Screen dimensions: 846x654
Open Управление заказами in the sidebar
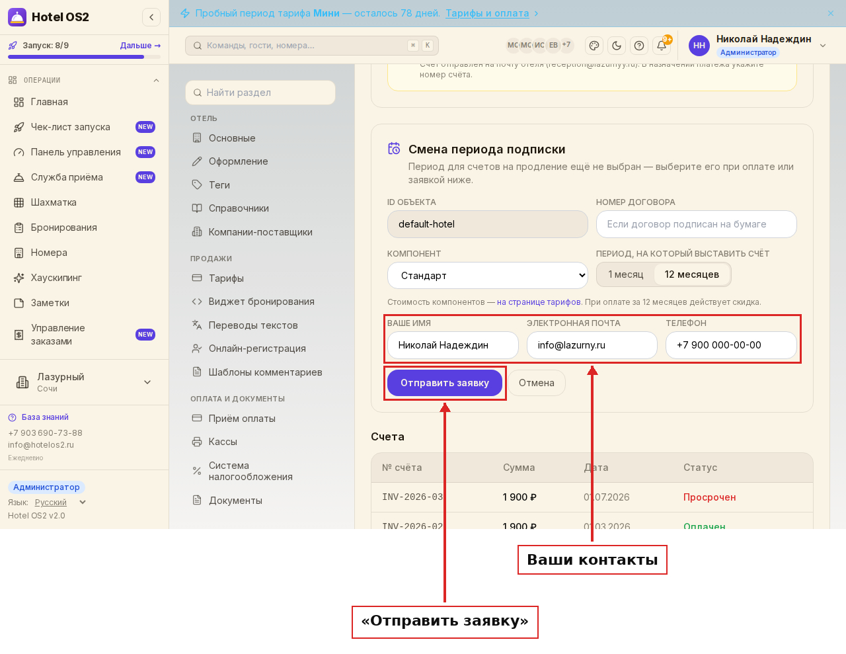point(84,335)
